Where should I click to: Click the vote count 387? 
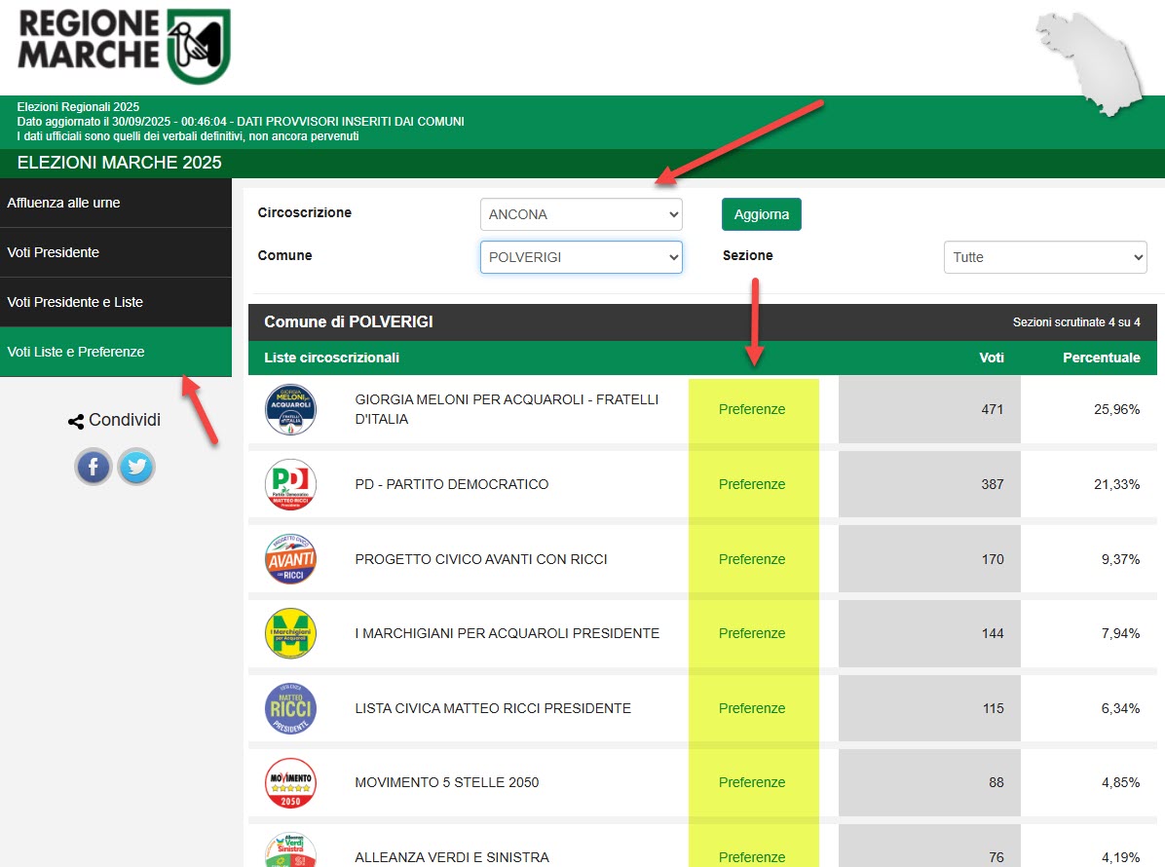tap(993, 484)
